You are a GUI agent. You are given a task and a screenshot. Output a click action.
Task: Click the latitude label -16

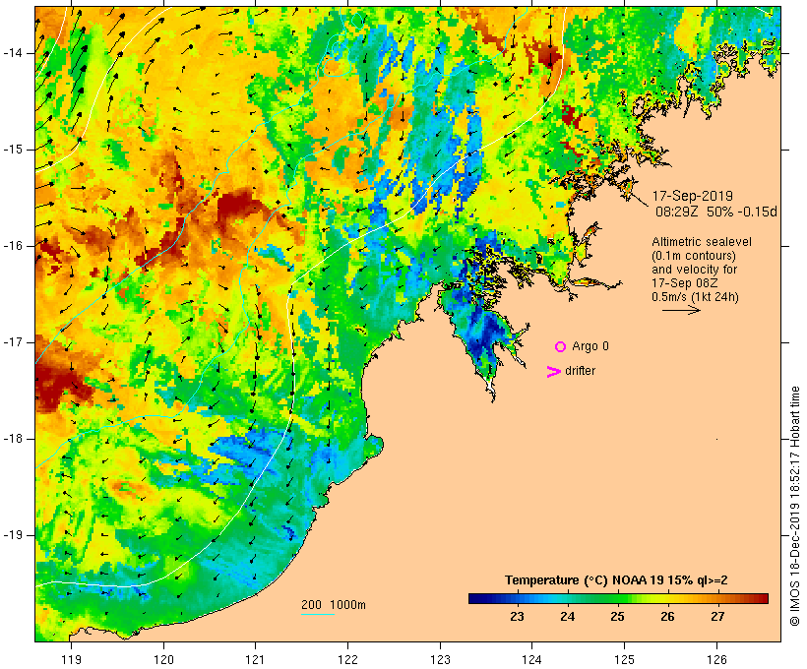[13, 246]
